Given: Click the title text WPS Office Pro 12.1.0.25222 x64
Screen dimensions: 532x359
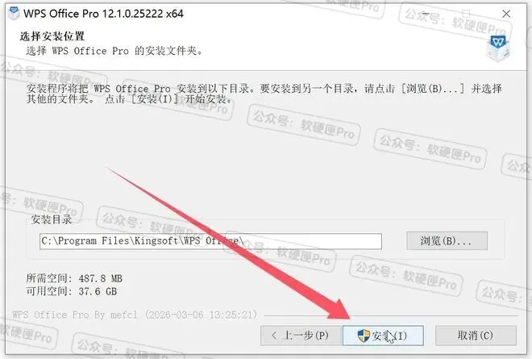Looking at the screenshot, I should pyautogui.click(x=103, y=14).
